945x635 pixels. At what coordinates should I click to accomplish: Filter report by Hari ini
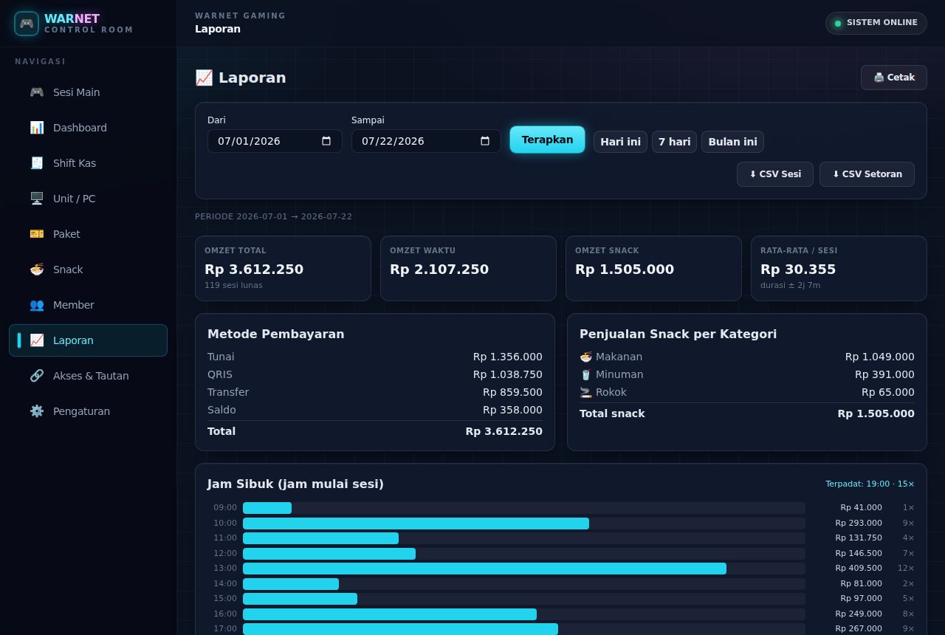pos(620,142)
